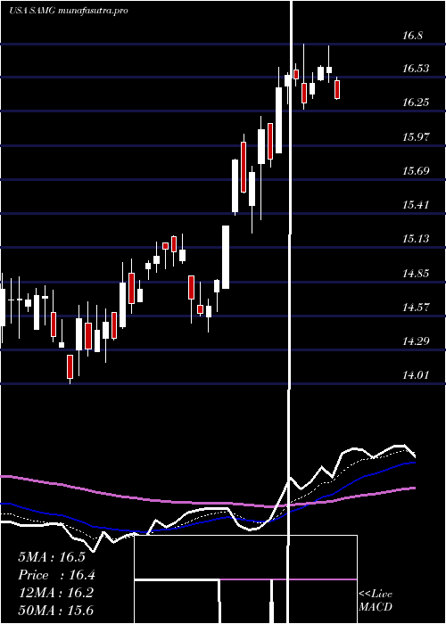This screenshot has height=624, width=446.
Task: Select the 15.13 price axis label
Action: point(416,239)
